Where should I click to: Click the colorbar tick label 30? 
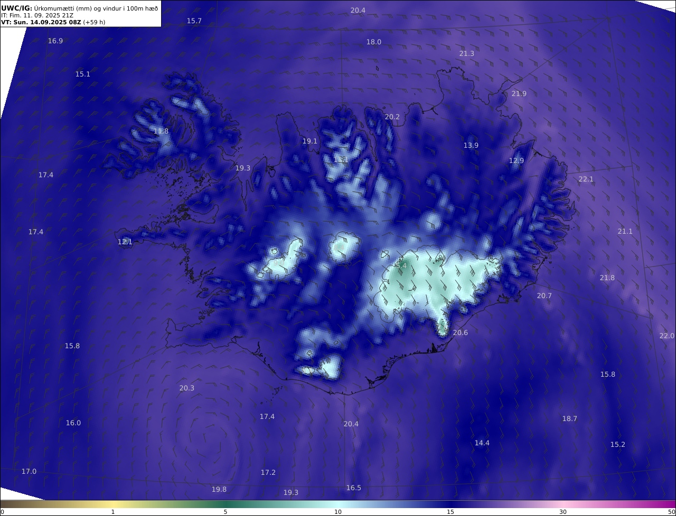(563, 512)
